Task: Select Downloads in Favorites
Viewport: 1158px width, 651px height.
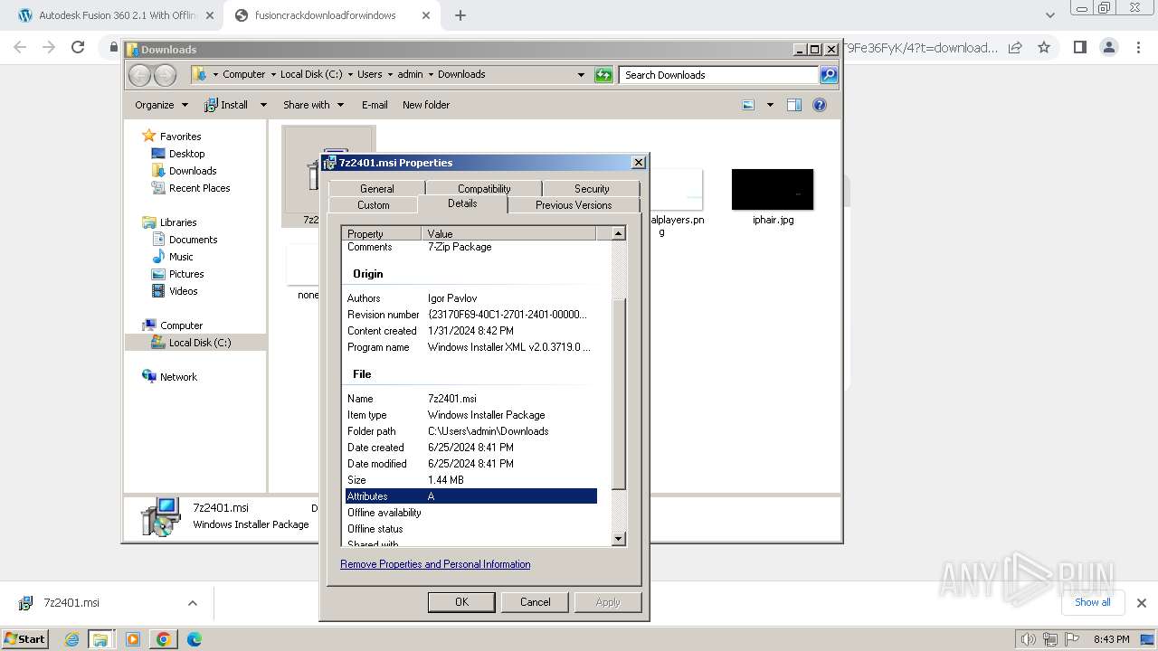Action: click(x=193, y=171)
